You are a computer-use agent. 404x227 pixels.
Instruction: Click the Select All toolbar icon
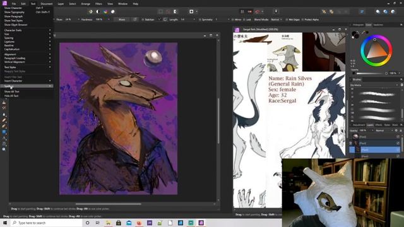(161, 11)
